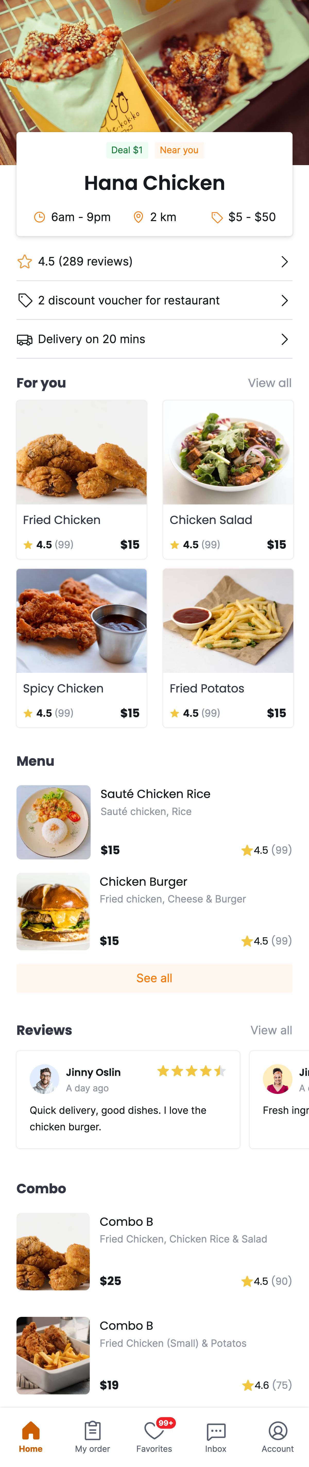
Task: Open Favorites heart icon with 99+ badge
Action: click(x=154, y=1430)
